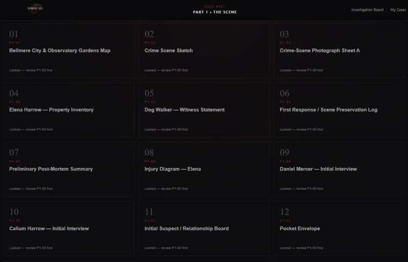408x262 pixels.
Task: Open the Pocket Envelope card
Action: tap(339, 229)
